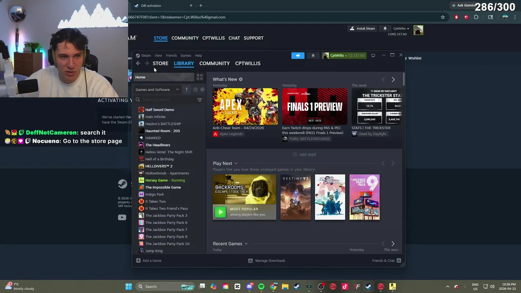Open Apex Legends Anti-Cheat news thumbnail
The image size is (521, 293).
[x=245, y=107]
